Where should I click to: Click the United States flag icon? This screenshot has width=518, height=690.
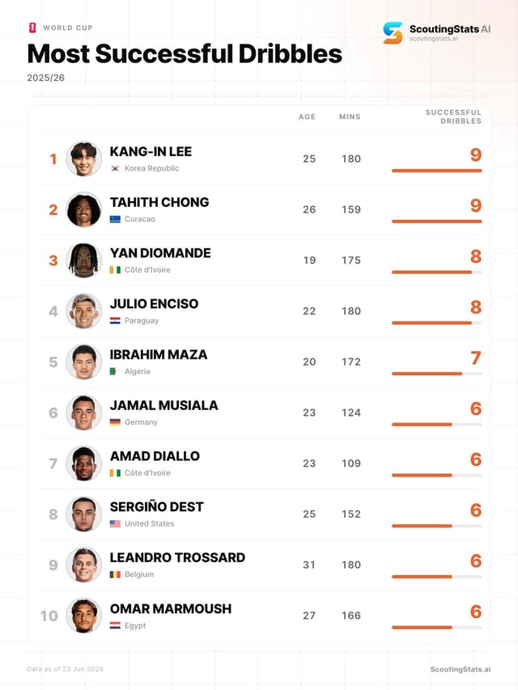point(115,523)
